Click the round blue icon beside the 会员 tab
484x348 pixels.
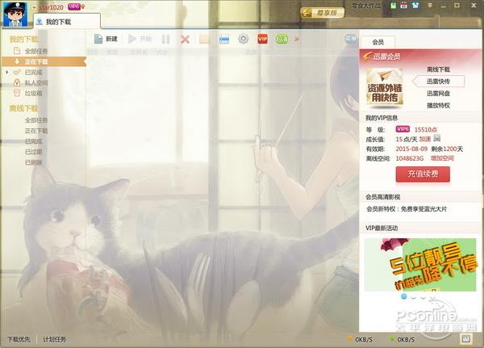350,39
